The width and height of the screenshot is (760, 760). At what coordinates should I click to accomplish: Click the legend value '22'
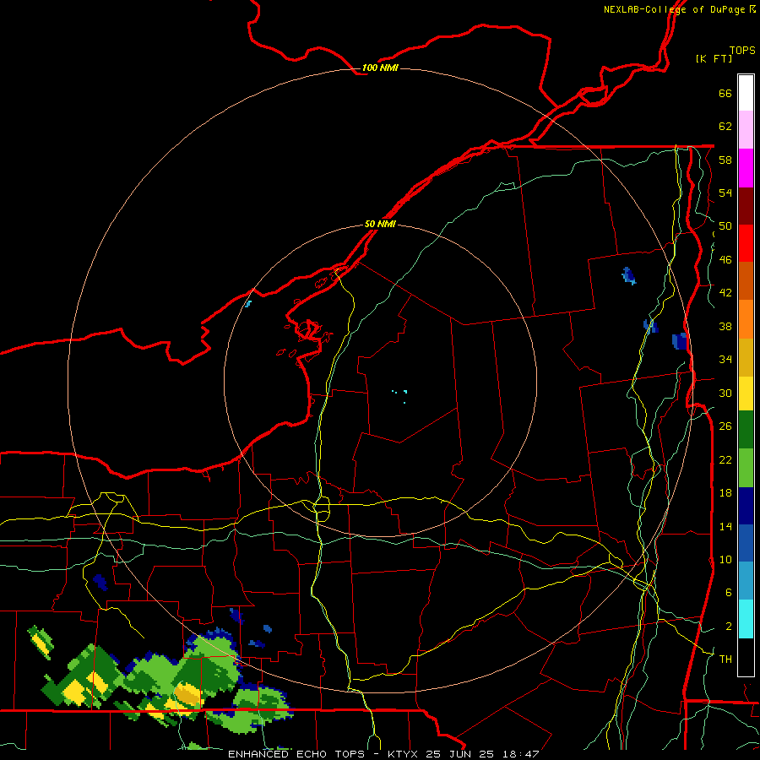[x=725, y=459]
